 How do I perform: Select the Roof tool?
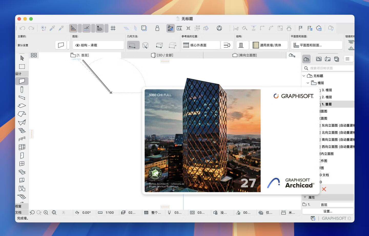[22, 114]
